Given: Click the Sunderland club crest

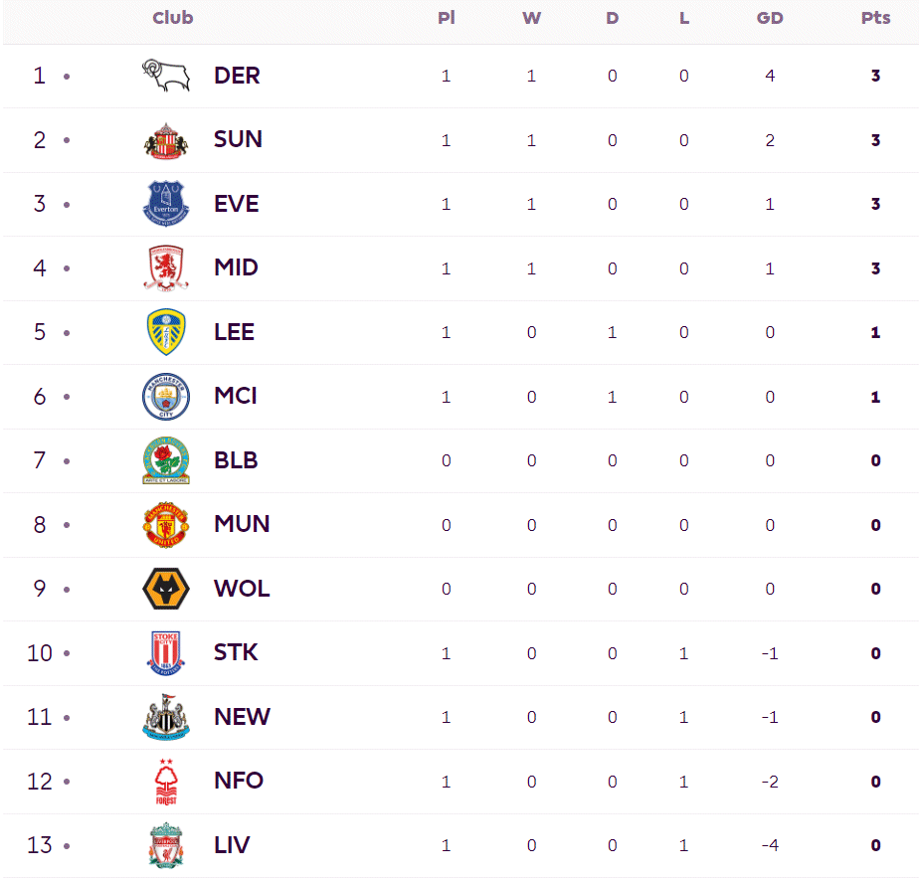Looking at the screenshot, I should coord(165,140).
